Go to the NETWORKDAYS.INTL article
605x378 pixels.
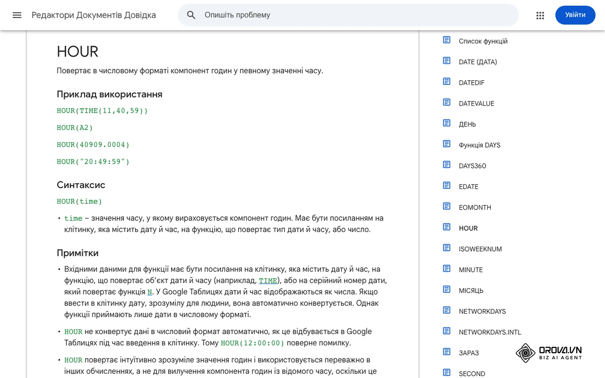point(490,332)
